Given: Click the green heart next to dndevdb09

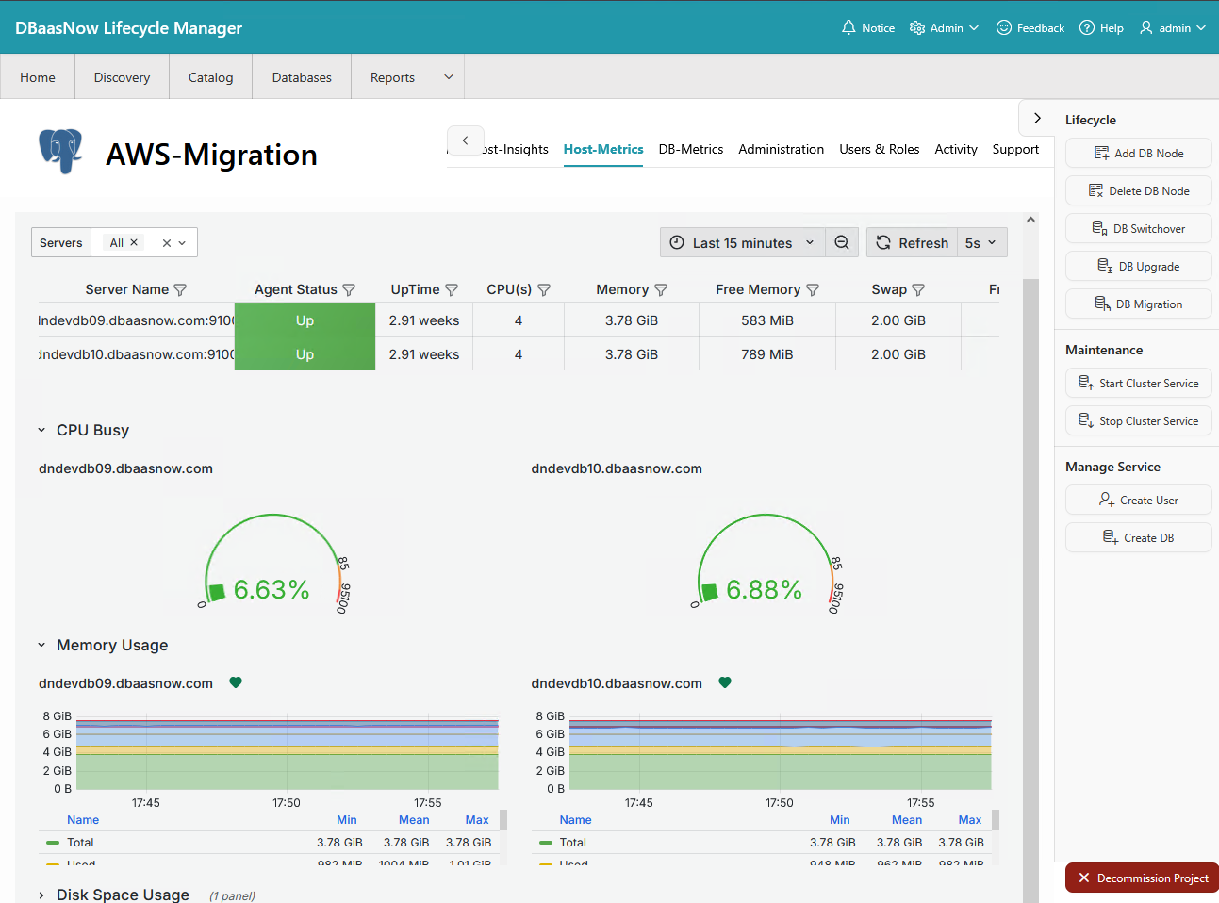Looking at the screenshot, I should coord(236,683).
